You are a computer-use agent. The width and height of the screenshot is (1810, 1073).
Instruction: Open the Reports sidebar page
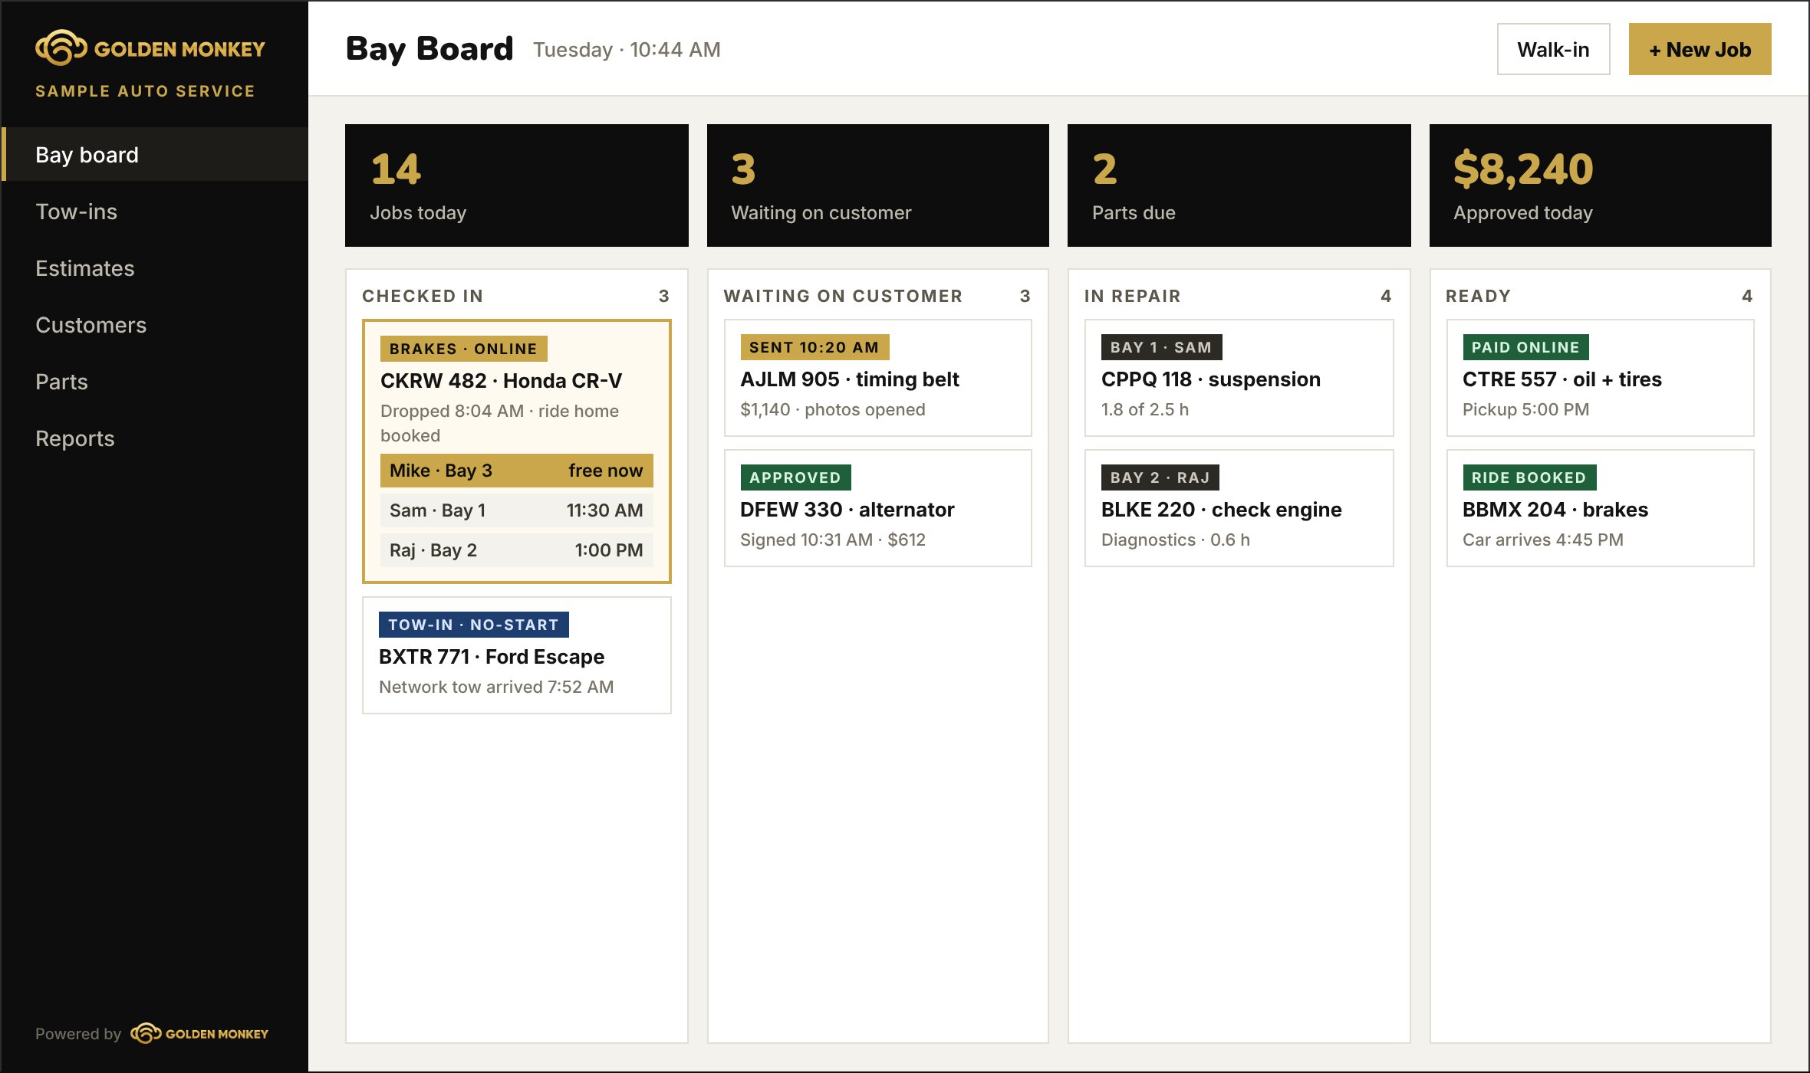click(154, 438)
